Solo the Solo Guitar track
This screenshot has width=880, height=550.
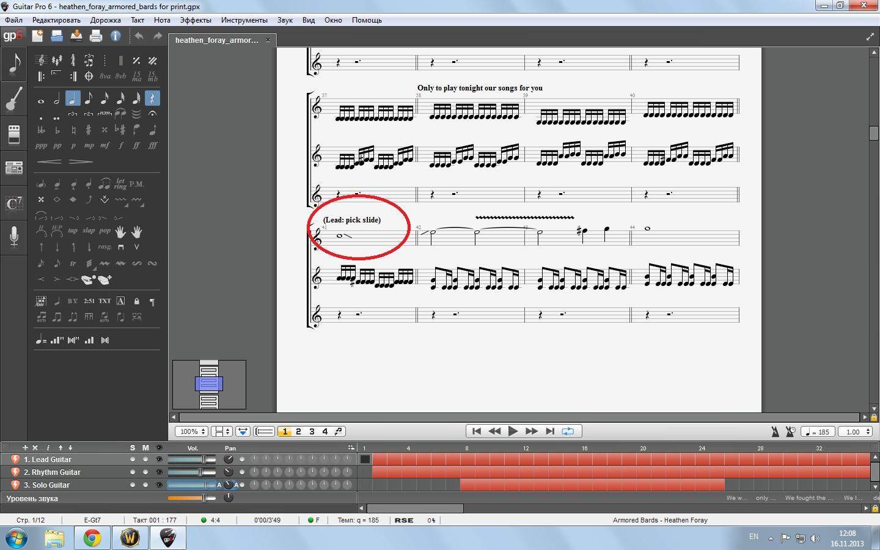tap(133, 485)
